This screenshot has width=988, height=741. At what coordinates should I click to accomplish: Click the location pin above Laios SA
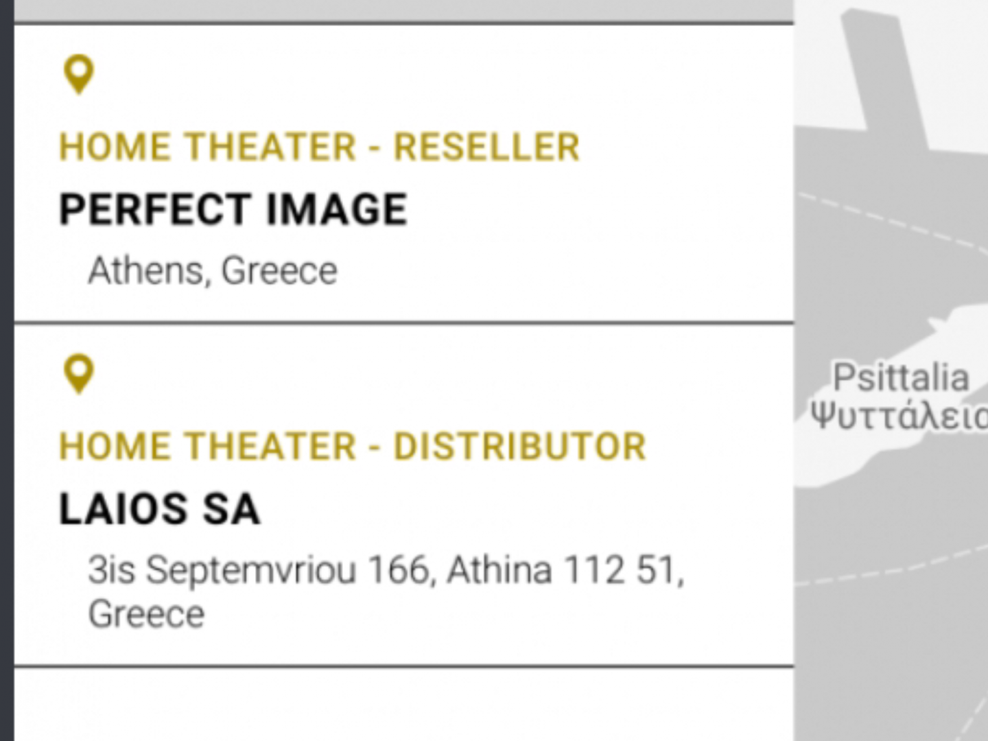click(x=79, y=373)
